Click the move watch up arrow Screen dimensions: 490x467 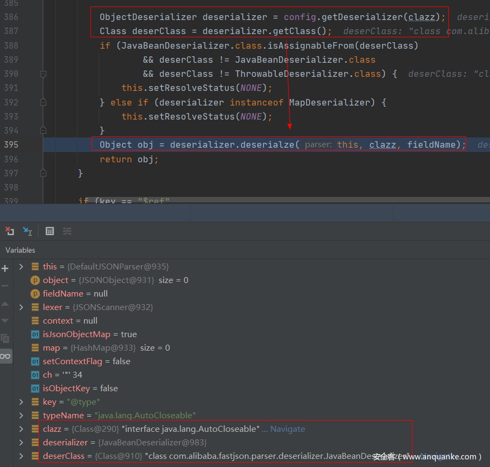pos(5,304)
